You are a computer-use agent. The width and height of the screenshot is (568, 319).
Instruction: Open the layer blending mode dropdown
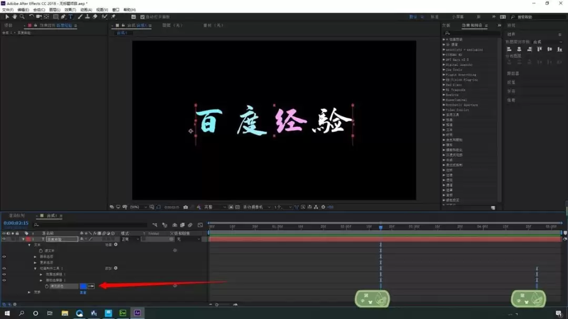130,239
